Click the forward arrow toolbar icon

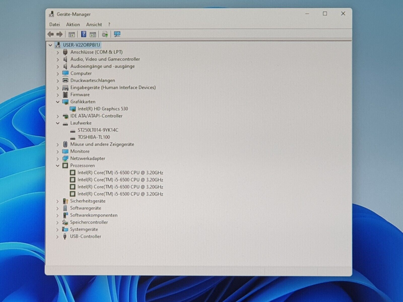pos(59,34)
